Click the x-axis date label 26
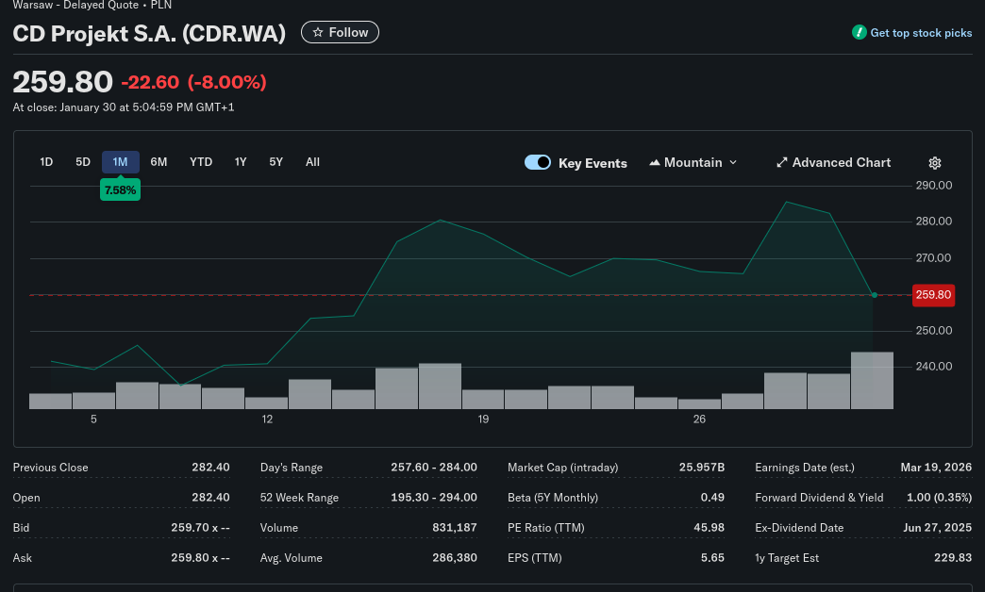 [x=699, y=419]
